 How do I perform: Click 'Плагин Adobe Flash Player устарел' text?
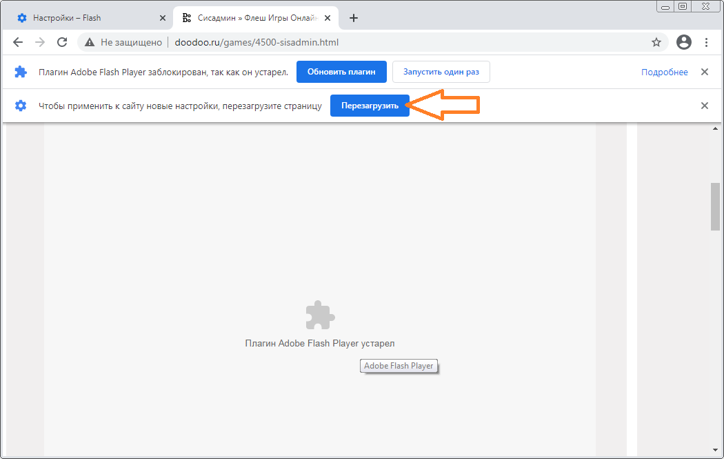point(320,344)
